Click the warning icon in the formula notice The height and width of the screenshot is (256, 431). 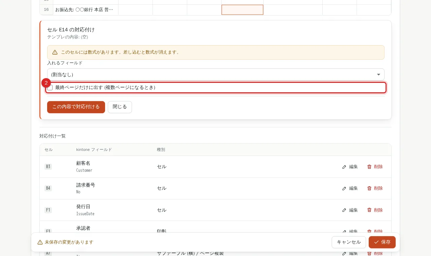pos(55,52)
